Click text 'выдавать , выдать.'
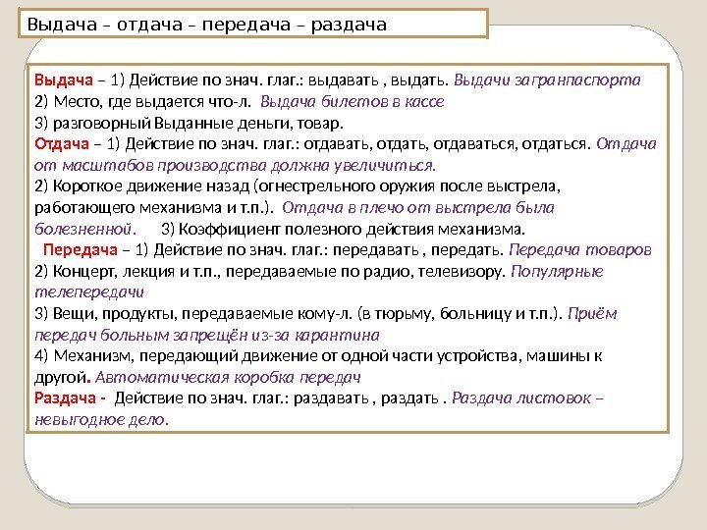The image size is (707, 530). coord(378,80)
